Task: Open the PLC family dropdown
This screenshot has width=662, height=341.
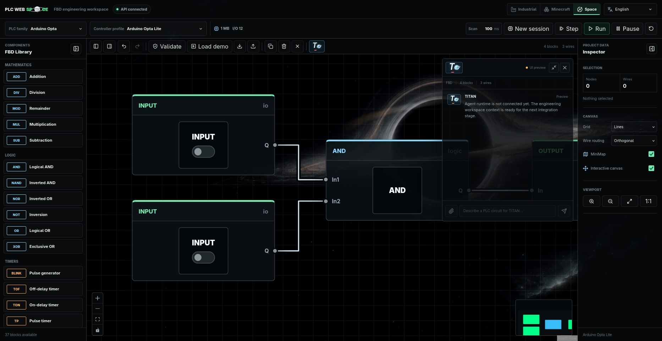Action: (x=46, y=29)
